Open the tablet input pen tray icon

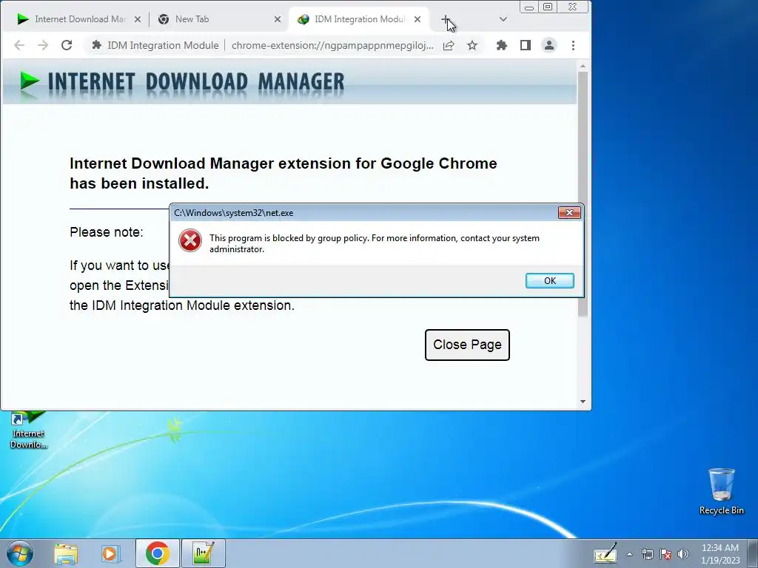coord(606,553)
